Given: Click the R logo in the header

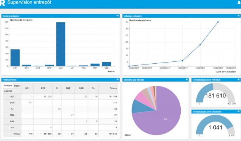Looking at the screenshot, I should tap(3, 3).
